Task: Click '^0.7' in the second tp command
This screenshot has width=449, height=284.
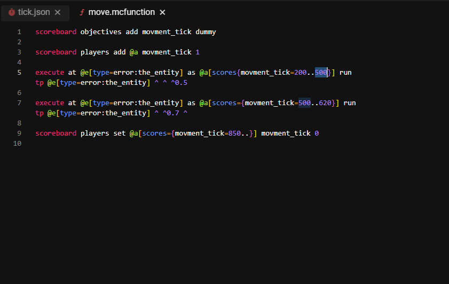Action: [171, 113]
